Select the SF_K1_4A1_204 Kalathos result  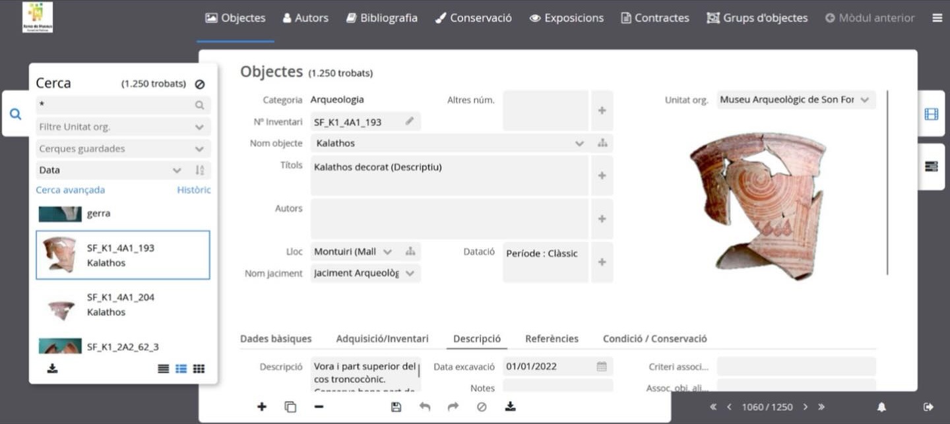click(121, 305)
